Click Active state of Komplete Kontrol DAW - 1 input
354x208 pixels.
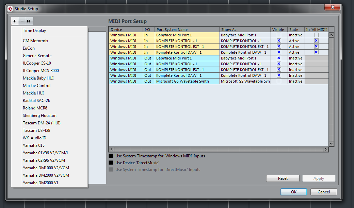coord(296,52)
